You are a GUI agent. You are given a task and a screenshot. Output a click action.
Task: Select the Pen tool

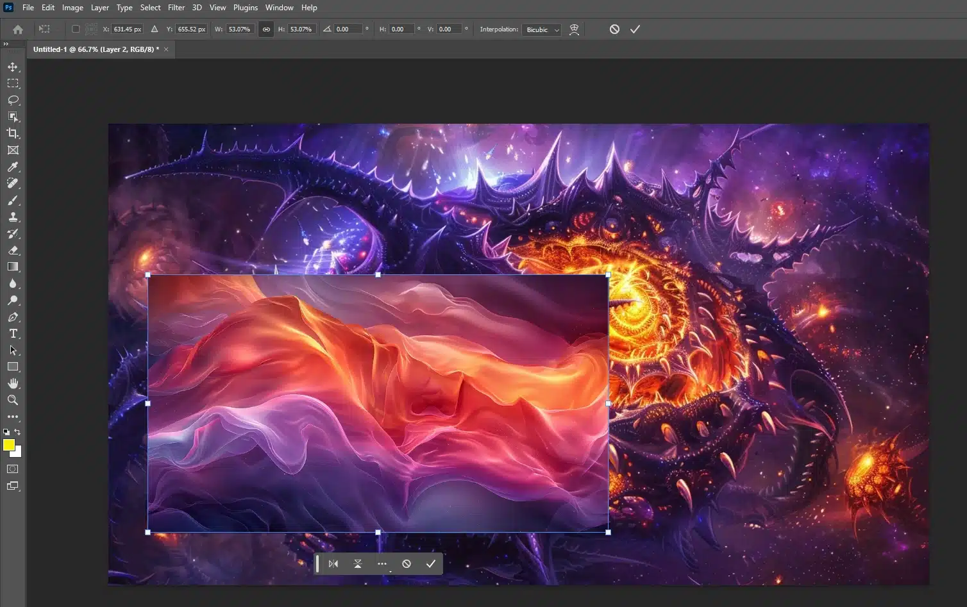[x=13, y=317]
